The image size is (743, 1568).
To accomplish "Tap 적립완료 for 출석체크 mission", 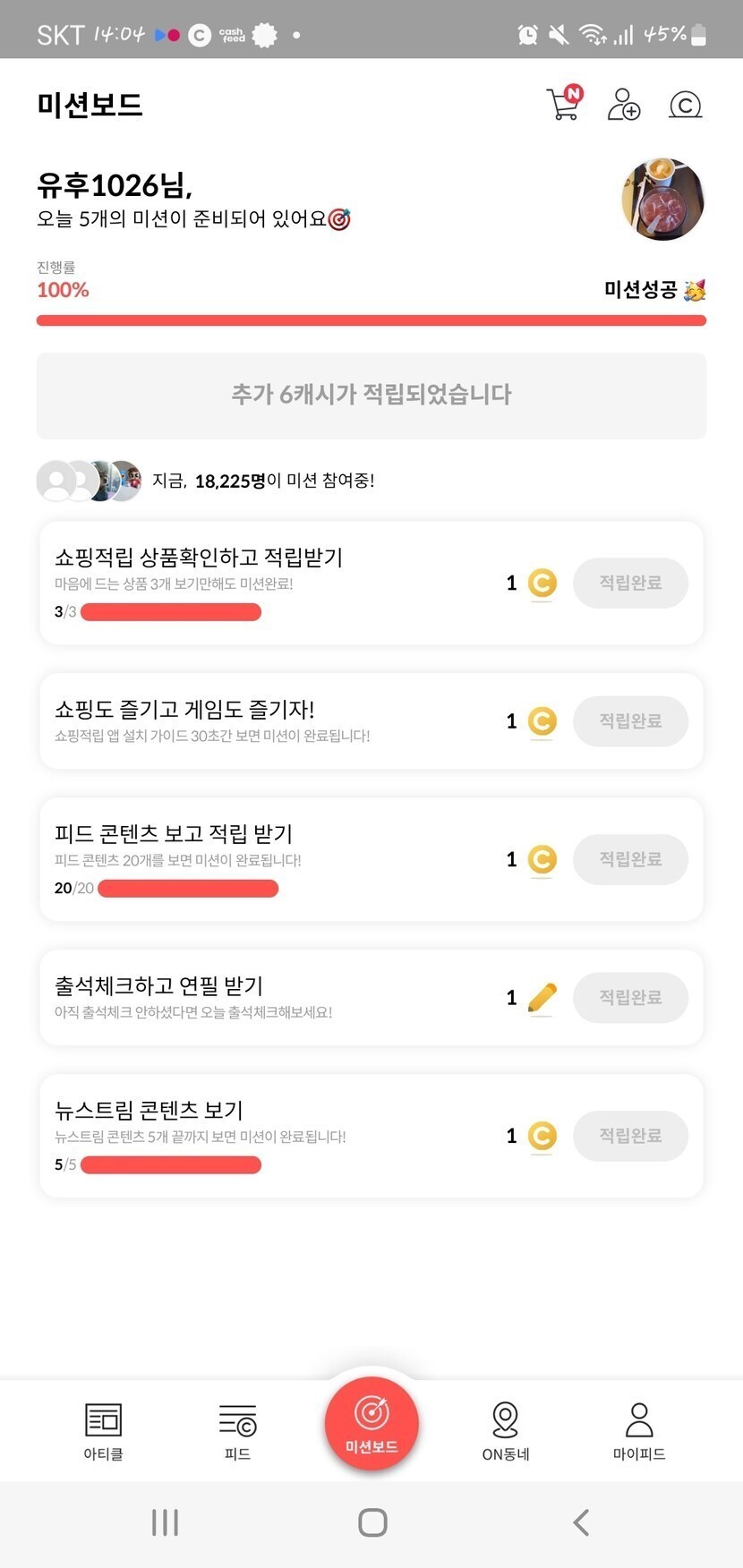I will pos(630,997).
